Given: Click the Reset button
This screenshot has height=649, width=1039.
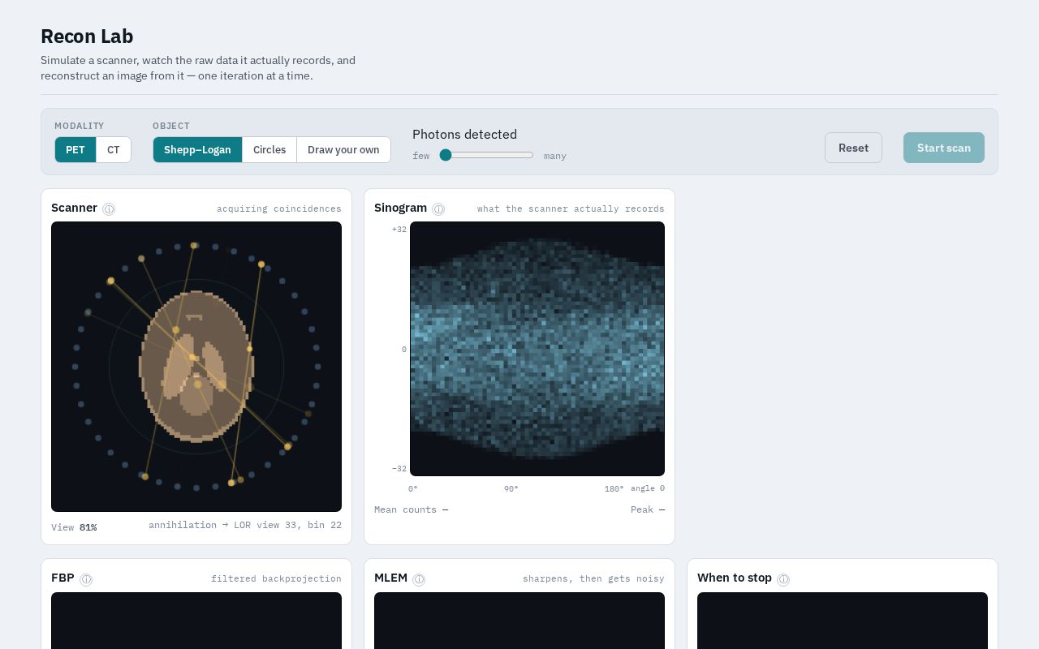Looking at the screenshot, I should [x=853, y=148].
